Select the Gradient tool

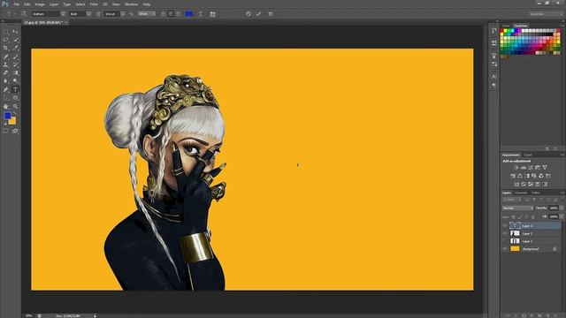[x=15, y=73]
